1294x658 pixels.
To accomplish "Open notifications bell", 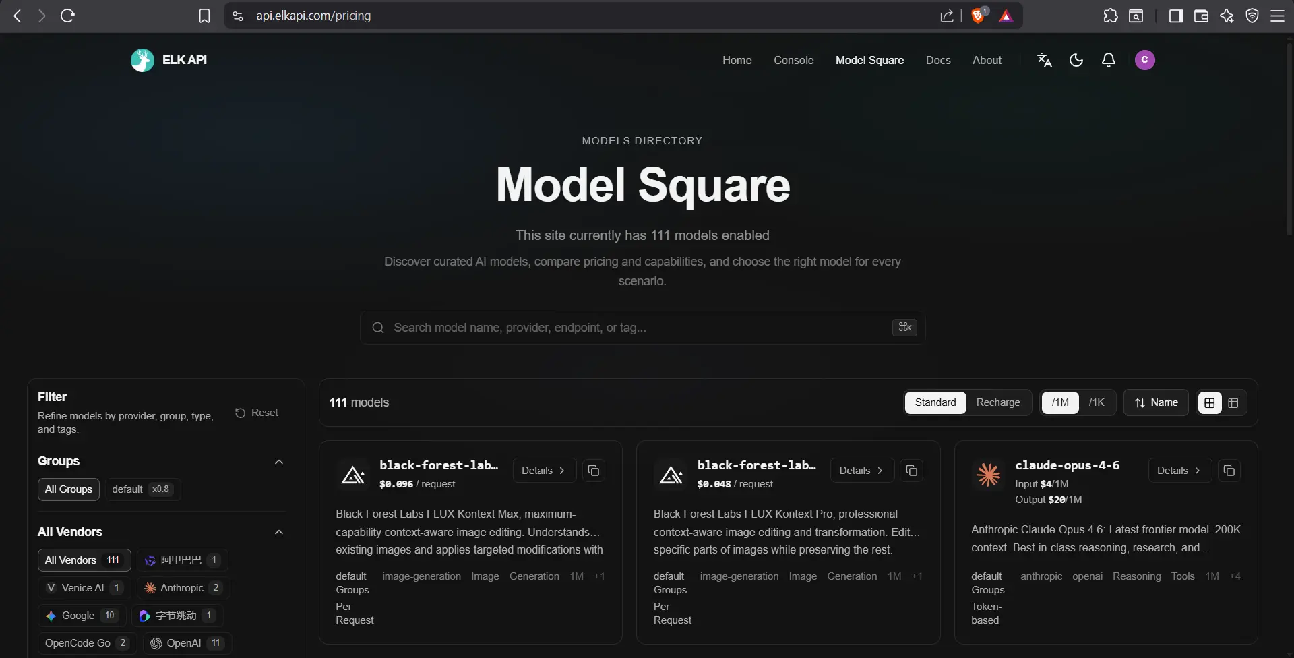I will pyautogui.click(x=1109, y=60).
